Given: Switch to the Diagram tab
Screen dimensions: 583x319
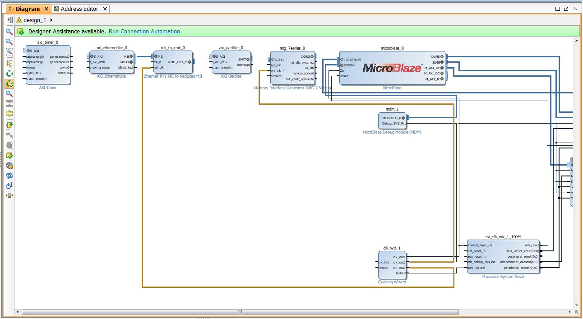Looking at the screenshot, I should pos(28,9).
